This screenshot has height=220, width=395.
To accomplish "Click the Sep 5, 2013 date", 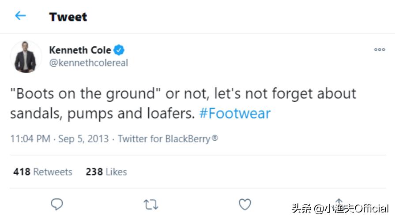I will point(84,139).
